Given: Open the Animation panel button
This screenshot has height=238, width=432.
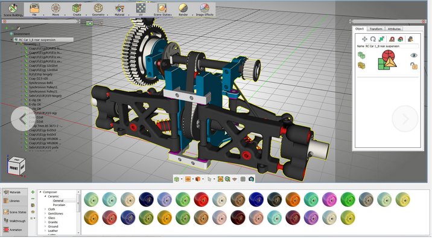Looking at the screenshot, I should pos(15,230).
